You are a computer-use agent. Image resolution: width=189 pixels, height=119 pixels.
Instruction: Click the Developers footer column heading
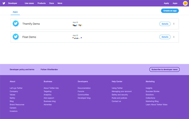point(83,82)
